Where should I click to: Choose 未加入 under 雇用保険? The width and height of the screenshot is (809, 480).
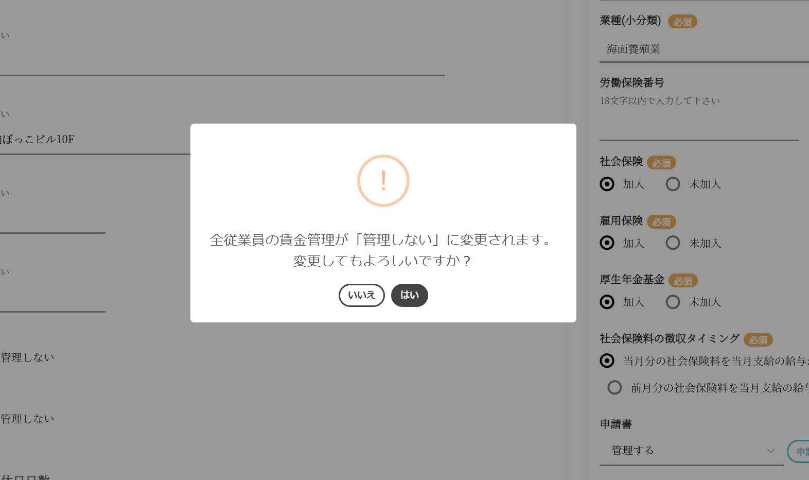[x=673, y=243]
